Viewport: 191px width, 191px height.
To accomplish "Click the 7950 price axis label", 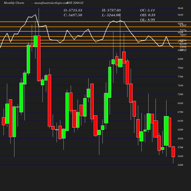I will click(180, 68).
